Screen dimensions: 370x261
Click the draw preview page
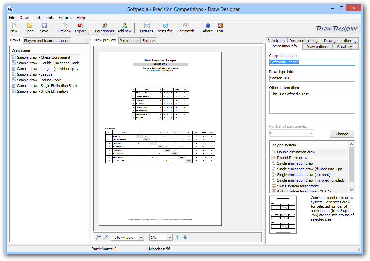click(160, 139)
